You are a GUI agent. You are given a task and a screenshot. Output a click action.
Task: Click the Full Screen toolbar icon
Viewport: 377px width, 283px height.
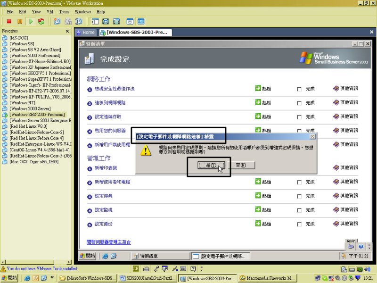(x=106, y=21)
